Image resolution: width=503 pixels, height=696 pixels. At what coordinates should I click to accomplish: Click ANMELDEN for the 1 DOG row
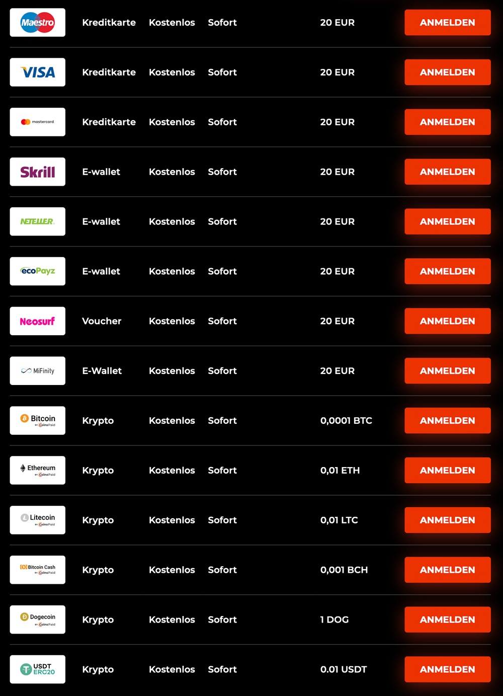[x=448, y=620]
